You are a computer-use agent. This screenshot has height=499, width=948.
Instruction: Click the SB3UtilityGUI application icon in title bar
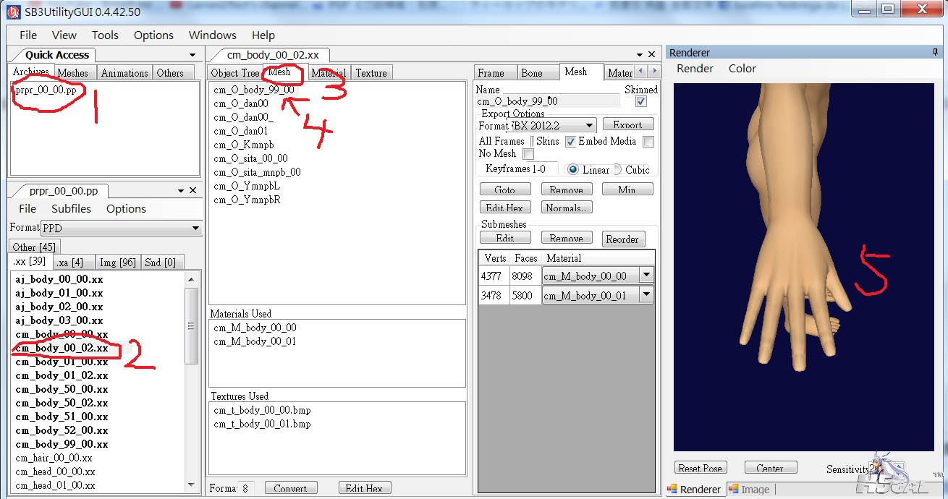pyautogui.click(x=12, y=12)
